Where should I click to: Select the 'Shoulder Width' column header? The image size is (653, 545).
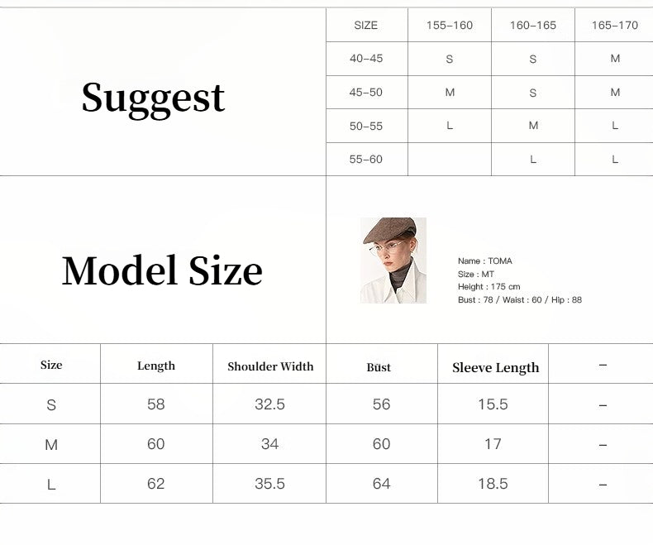coord(270,366)
